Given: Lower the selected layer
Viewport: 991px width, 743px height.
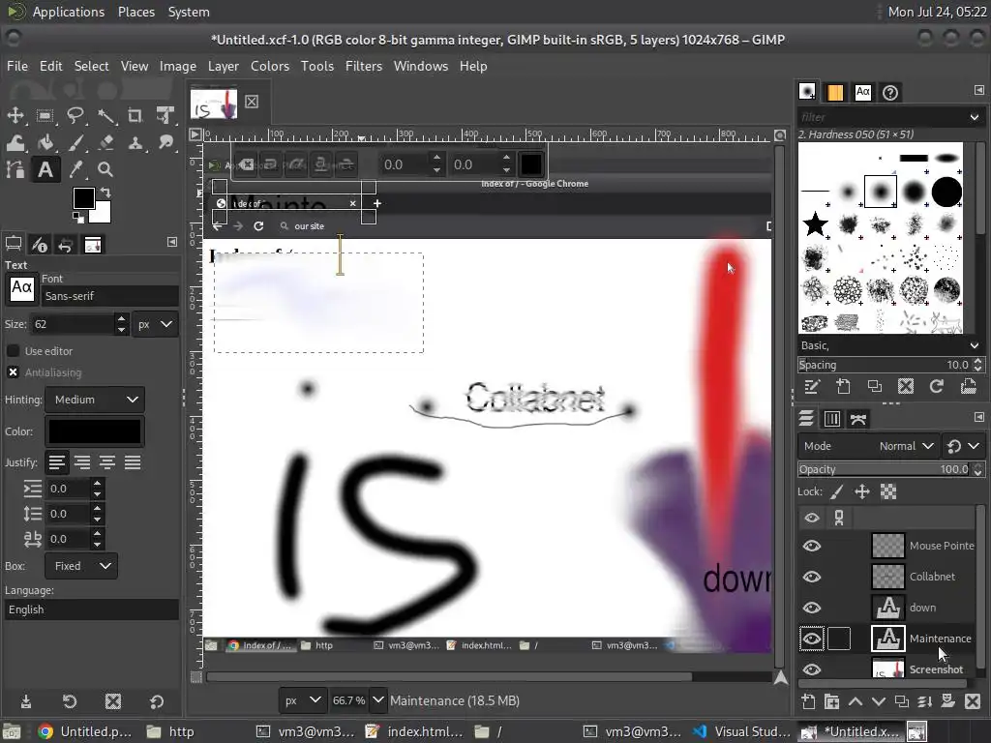Looking at the screenshot, I should pyautogui.click(x=879, y=701).
